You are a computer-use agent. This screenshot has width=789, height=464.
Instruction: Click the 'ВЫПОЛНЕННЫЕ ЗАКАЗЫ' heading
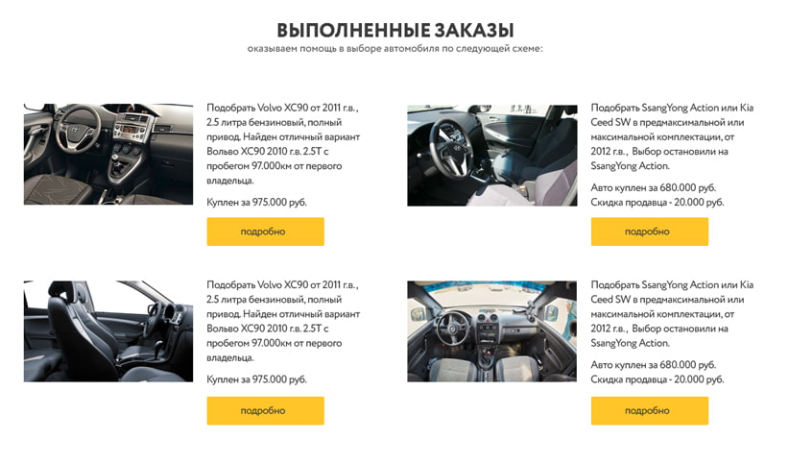click(x=395, y=30)
